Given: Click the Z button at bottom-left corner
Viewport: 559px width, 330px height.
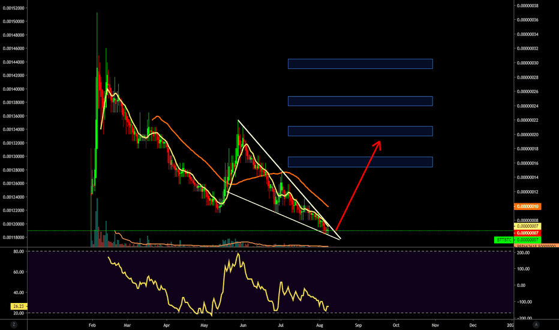Looking at the screenshot, I should click(14, 325).
